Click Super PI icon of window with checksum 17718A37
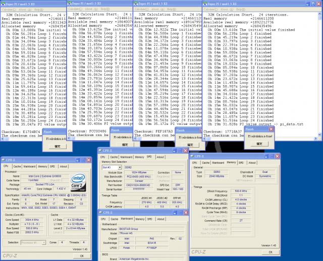This screenshot has height=261, width=323. [205, 4]
